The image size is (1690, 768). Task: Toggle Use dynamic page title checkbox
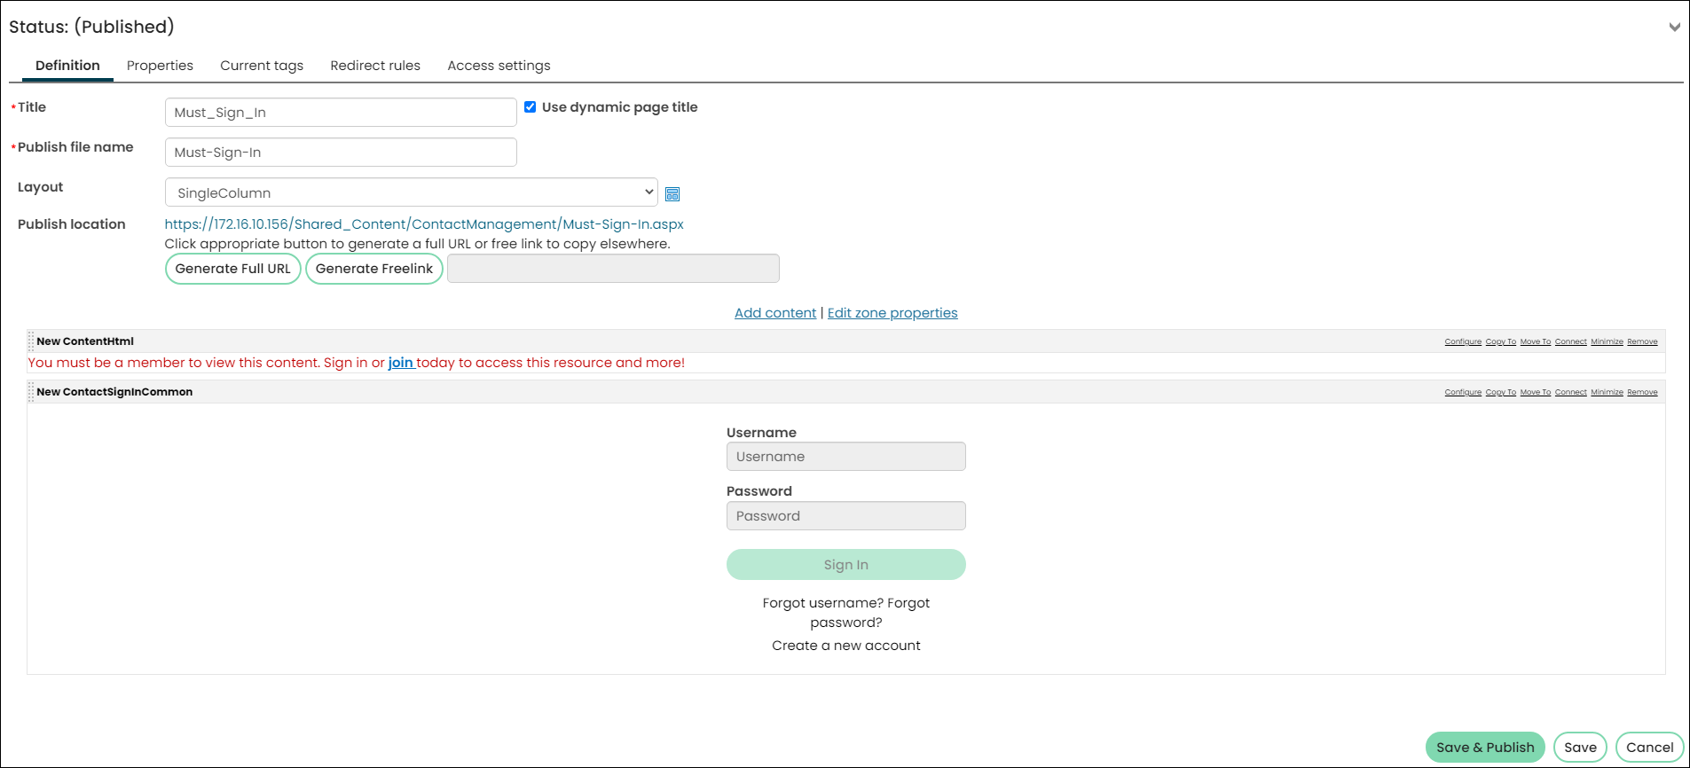[x=530, y=107]
